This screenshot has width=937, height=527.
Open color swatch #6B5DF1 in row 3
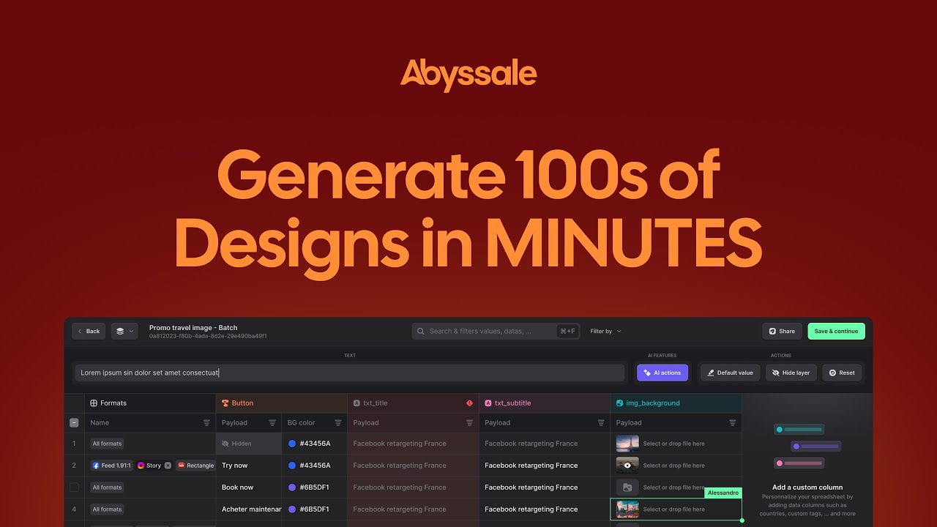pos(292,487)
